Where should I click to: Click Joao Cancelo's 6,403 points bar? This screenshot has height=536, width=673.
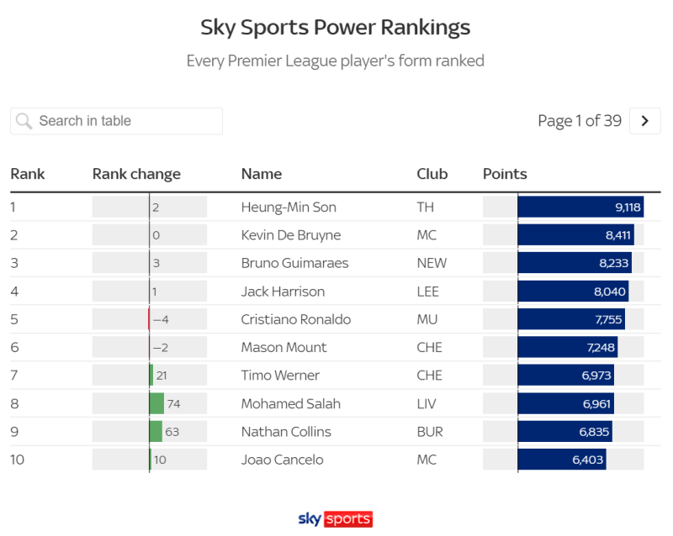coord(561,460)
